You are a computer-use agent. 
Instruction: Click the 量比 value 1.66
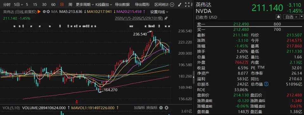(x=298, y=57)
